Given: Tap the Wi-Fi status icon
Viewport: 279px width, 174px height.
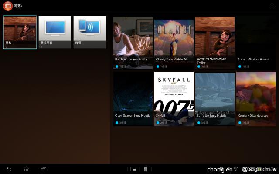Looking at the screenshot, I should 236,169.
